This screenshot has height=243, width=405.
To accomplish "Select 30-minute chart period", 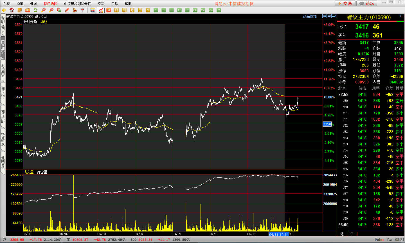I will pos(187,10).
